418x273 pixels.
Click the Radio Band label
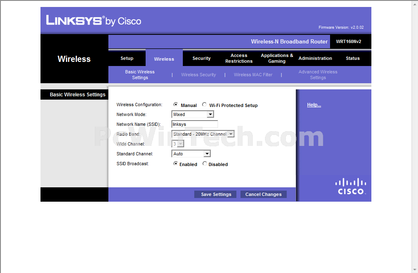(x=128, y=134)
